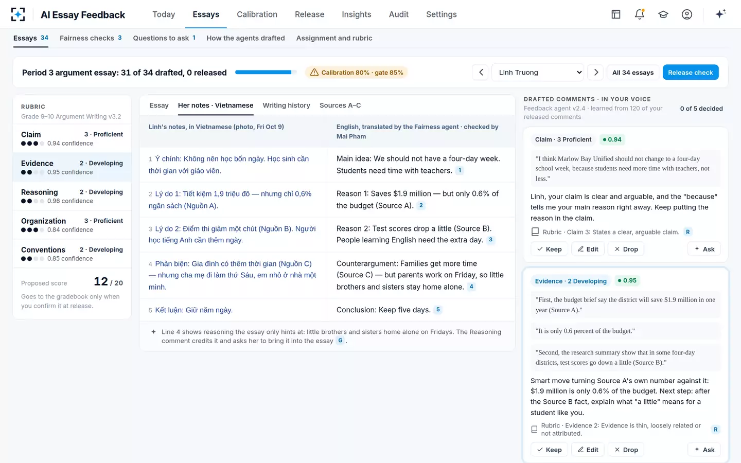Click the graduation cap icon
The width and height of the screenshot is (741, 463).
tap(663, 14)
